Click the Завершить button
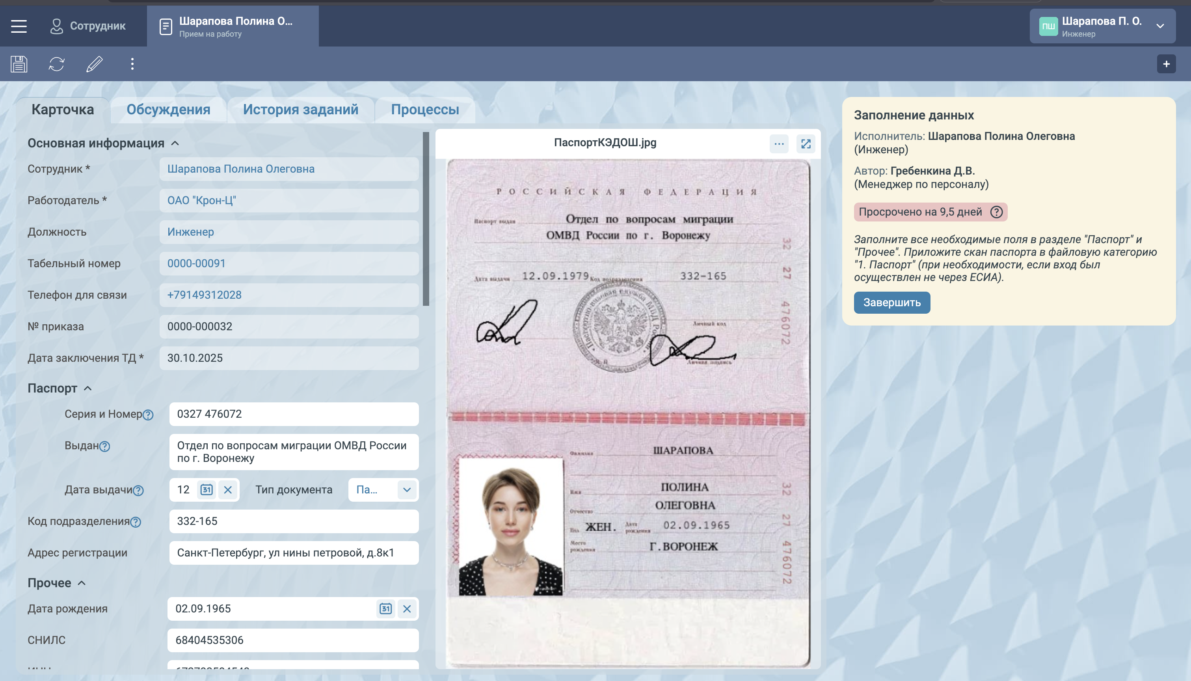The width and height of the screenshot is (1191, 681). [x=892, y=303]
